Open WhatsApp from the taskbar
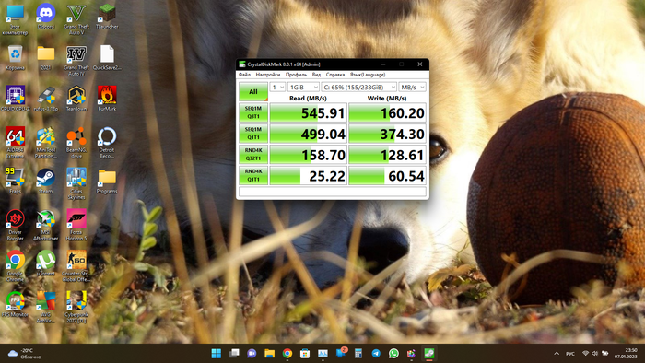This screenshot has height=363, width=645. (393, 353)
